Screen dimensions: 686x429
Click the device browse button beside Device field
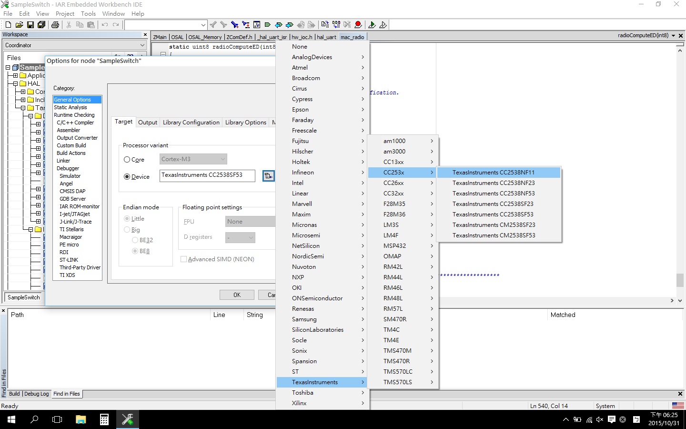(x=269, y=176)
